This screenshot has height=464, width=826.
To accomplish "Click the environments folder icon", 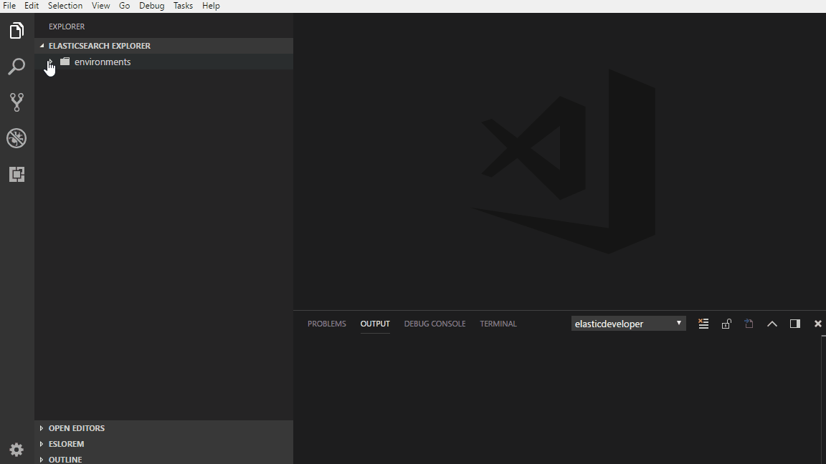I will click(x=65, y=62).
